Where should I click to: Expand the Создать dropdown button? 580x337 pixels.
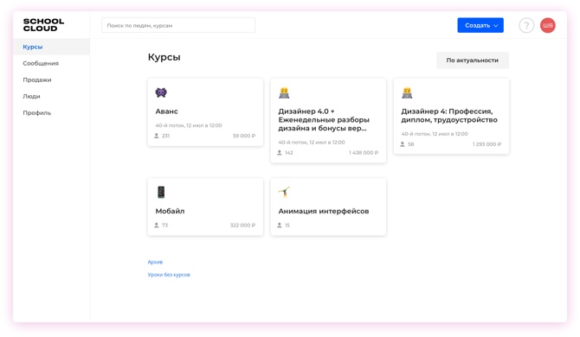pyautogui.click(x=480, y=25)
